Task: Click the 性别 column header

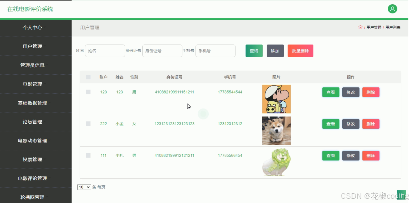Action: point(134,77)
